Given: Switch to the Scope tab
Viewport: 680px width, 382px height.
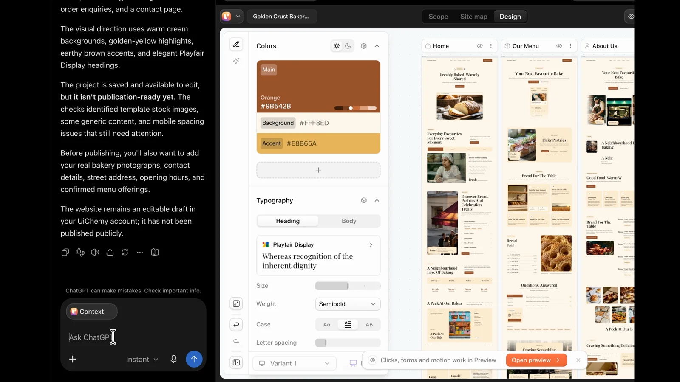Looking at the screenshot, I should (x=438, y=17).
